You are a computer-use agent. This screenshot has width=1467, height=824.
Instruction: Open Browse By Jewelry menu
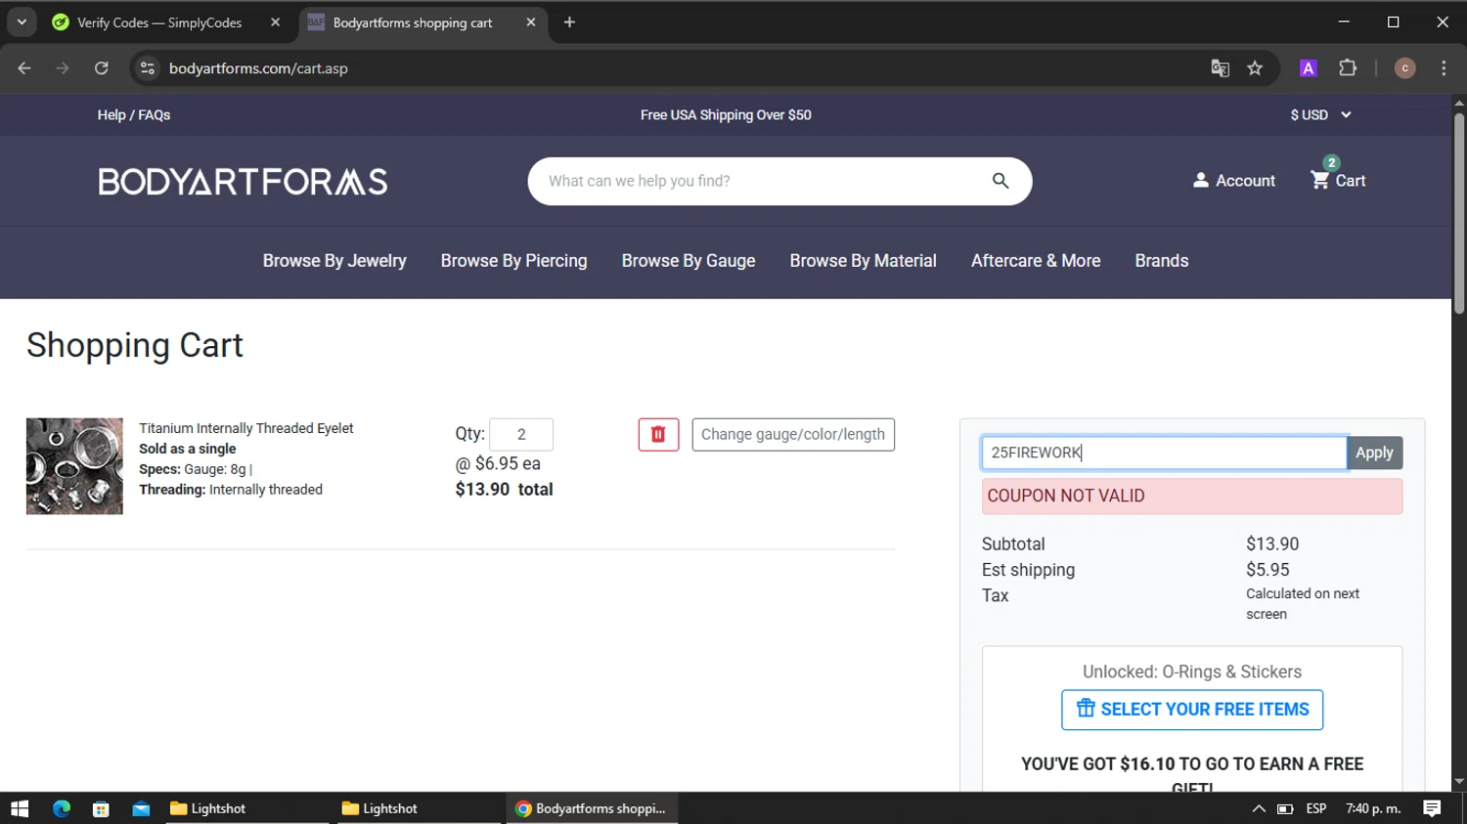(334, 261)
